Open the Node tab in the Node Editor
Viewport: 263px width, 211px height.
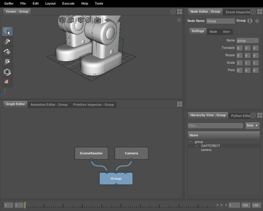pyautogui.click(x=213, y=32)
